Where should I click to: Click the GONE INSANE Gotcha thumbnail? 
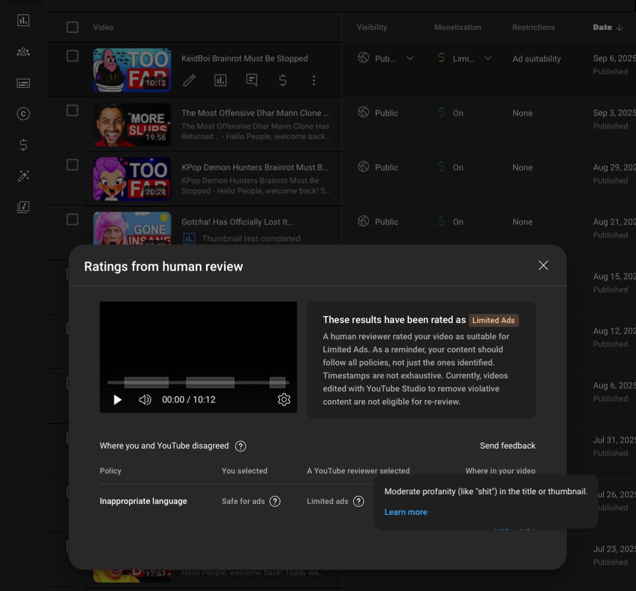coord(132,228)
